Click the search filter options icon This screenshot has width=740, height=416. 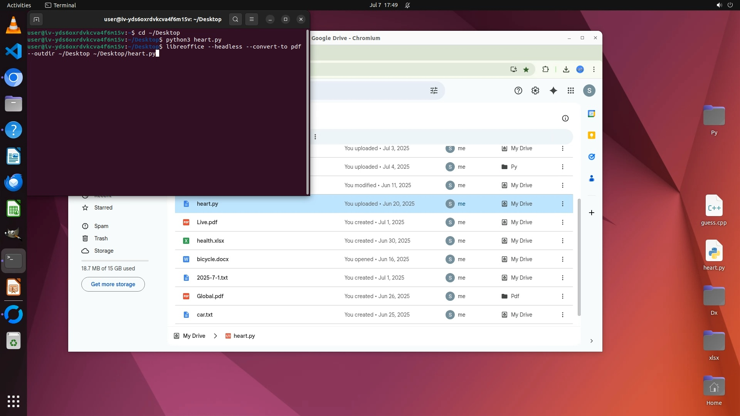pos(434,91)
